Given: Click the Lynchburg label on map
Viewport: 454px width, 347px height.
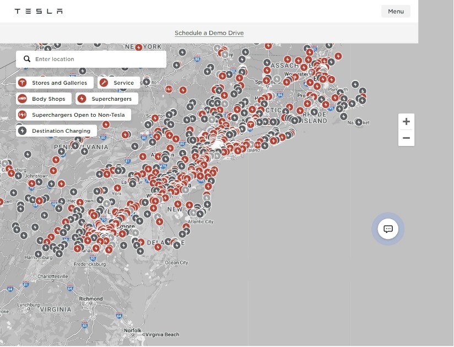Looking at the screenshot, I should [x=28, y=305].
